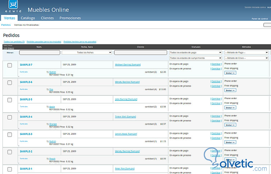Select the SAMPLE-5 order checkbox

[x=10, y=100]
